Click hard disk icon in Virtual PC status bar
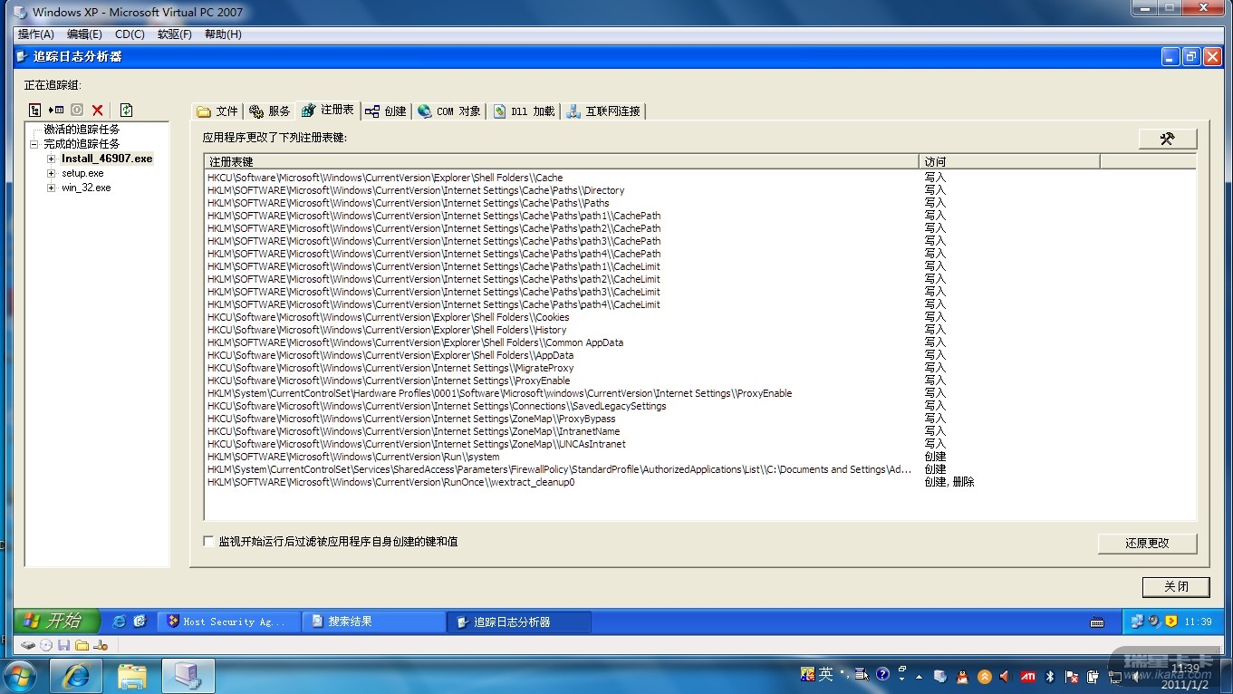 (28, 645)
